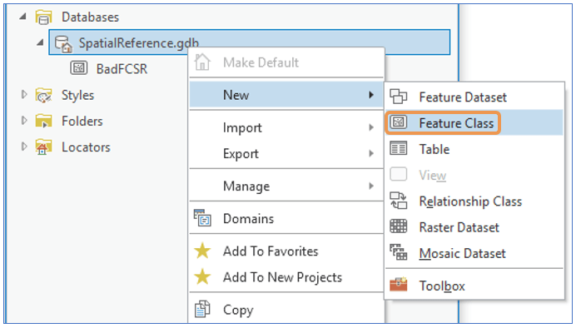Create a new Toolbox
Screen dimensions: 576x328
[474, 286]
